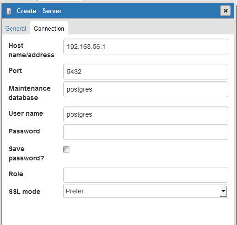Screen dimensions: 237x225
Task: Focus the empty Password field
Action: (146, 132)
